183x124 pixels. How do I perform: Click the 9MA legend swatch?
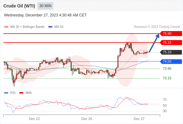point(21,93)
